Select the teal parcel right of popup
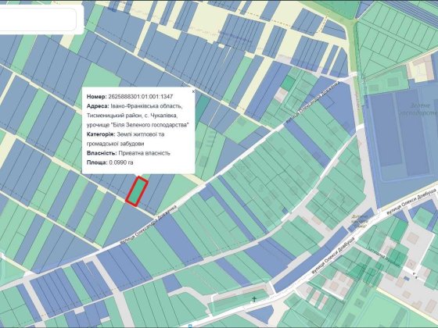Image resolution: width=438 pixels, height=328 pixels. [203, 109]
